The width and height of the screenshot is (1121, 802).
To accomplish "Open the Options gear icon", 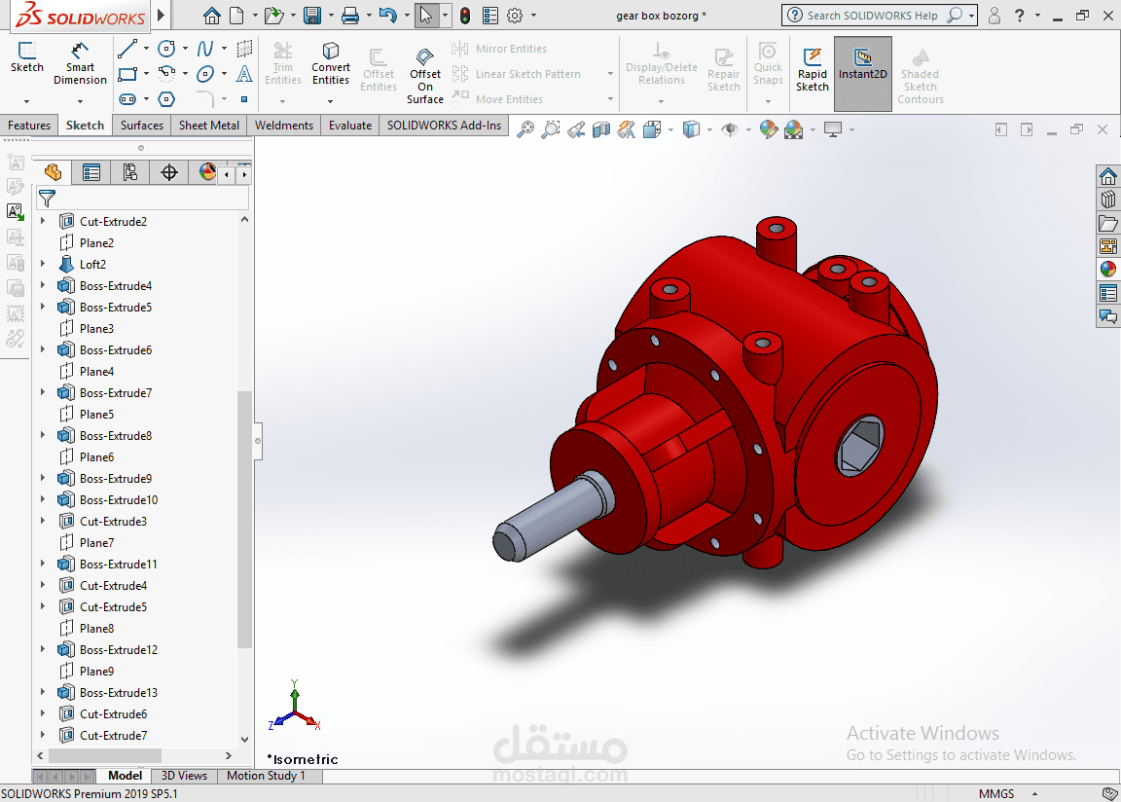I will (x=515, y=15).
